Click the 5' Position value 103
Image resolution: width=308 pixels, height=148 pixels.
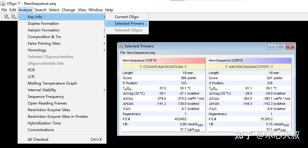184,83
